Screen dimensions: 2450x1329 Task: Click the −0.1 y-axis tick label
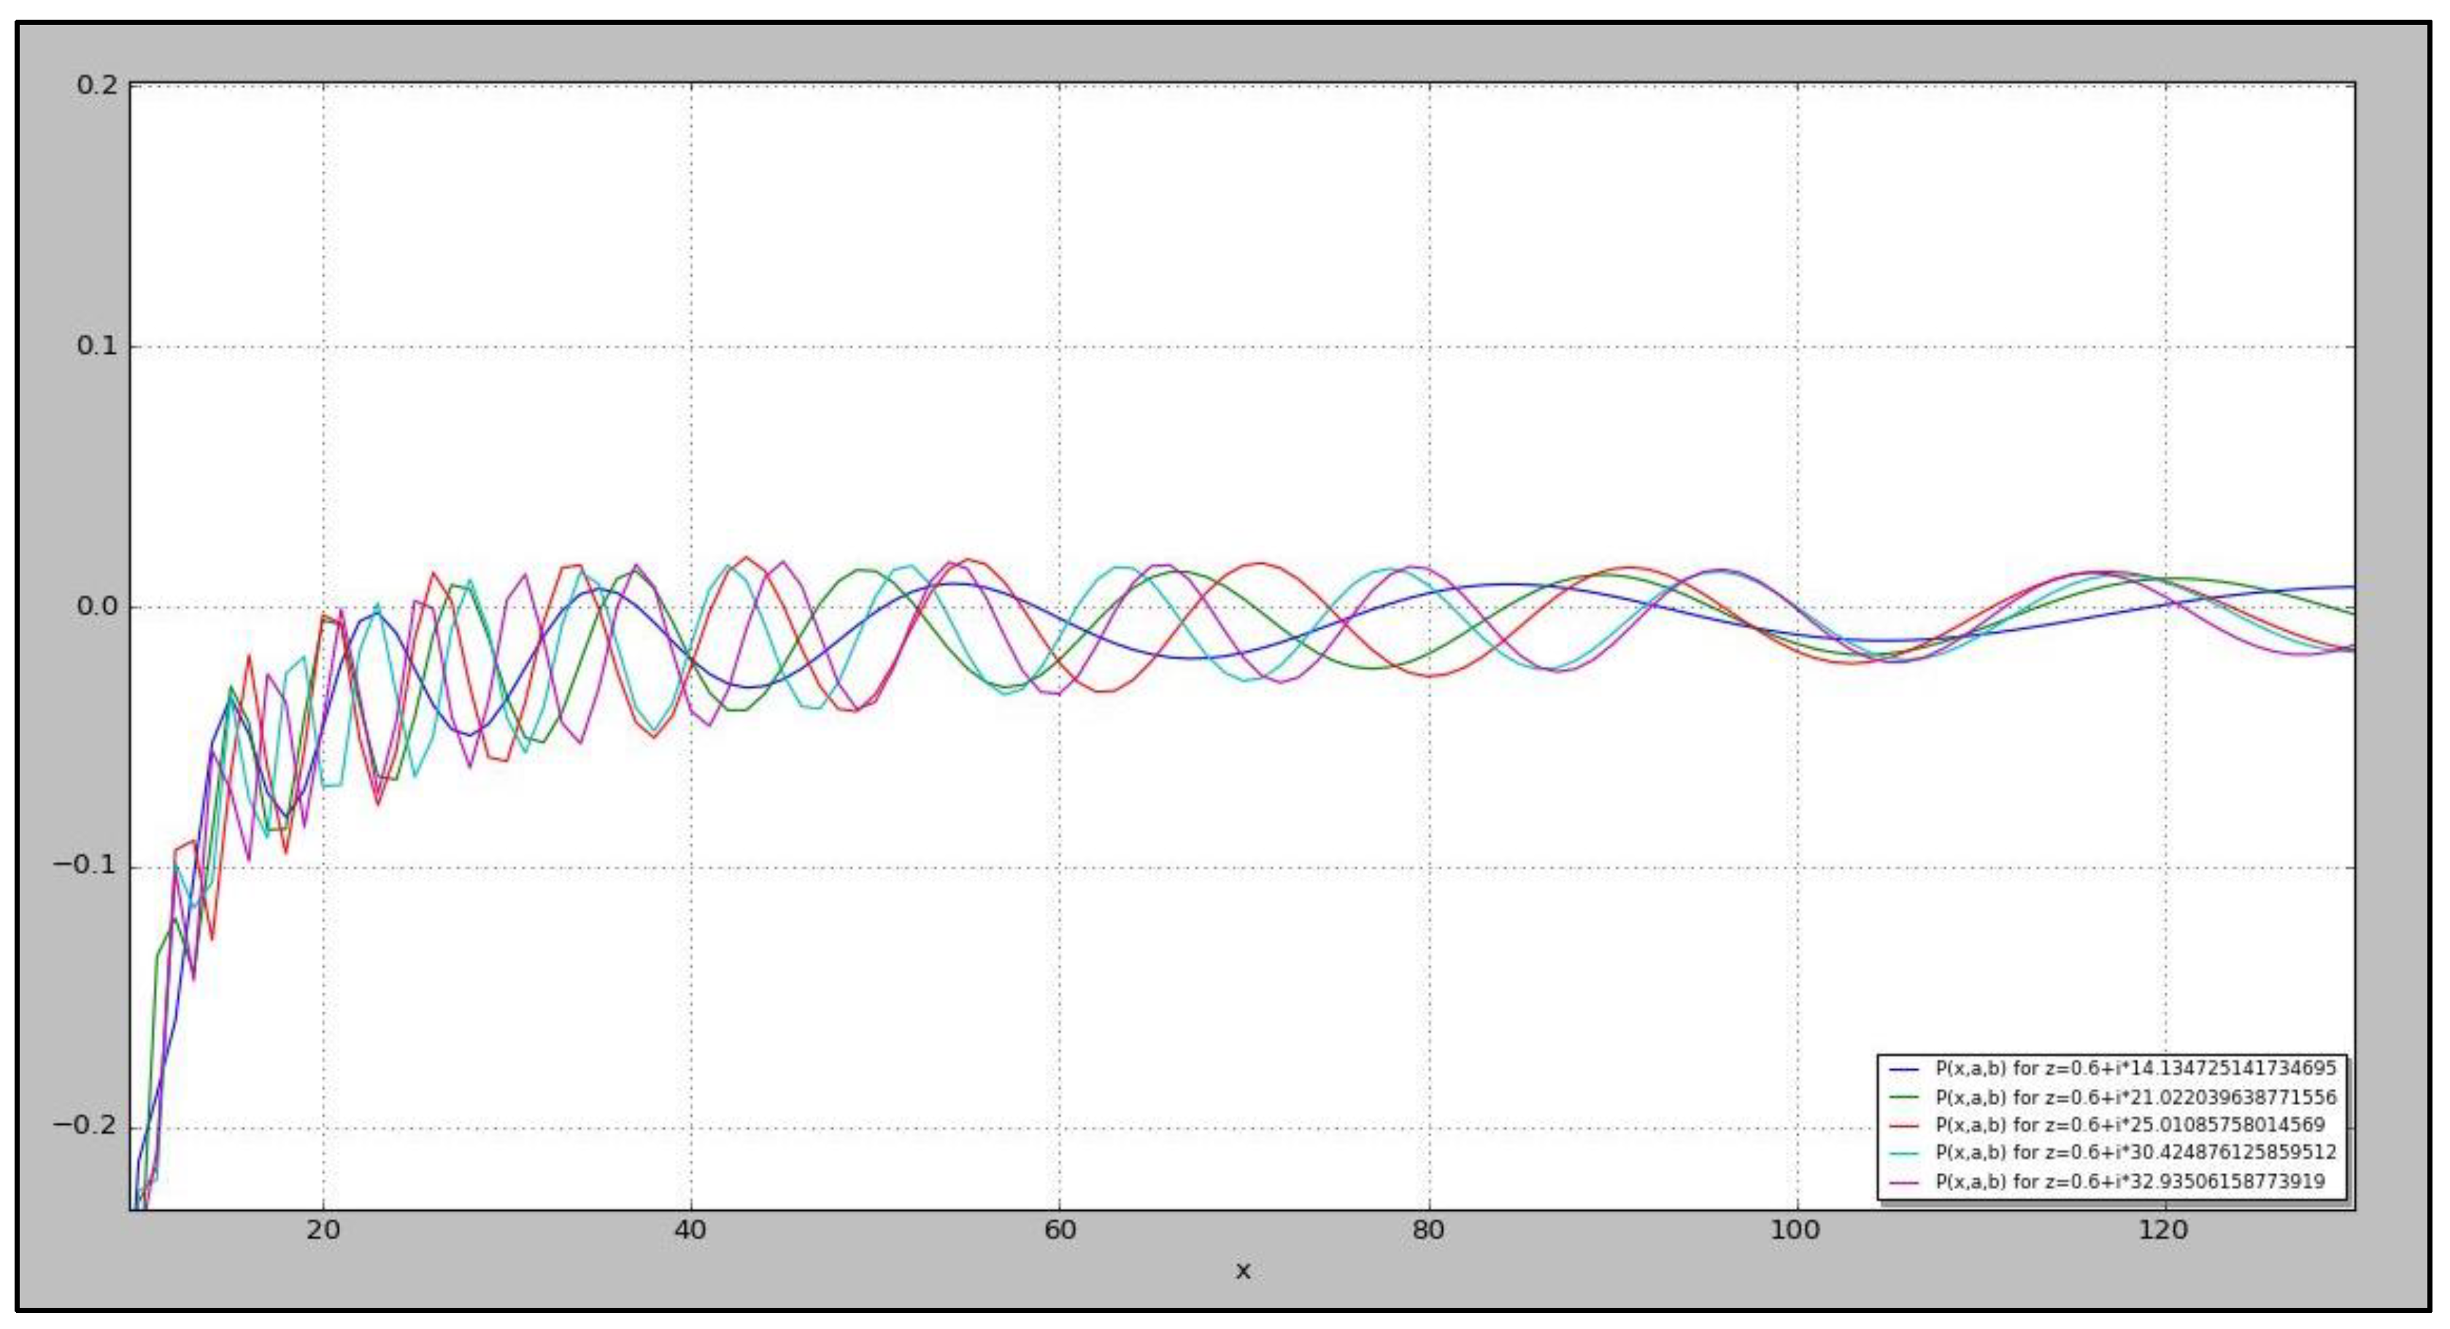85,866
